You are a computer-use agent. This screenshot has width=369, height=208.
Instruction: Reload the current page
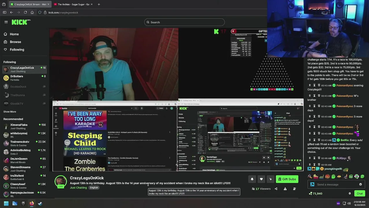point(25,12)
